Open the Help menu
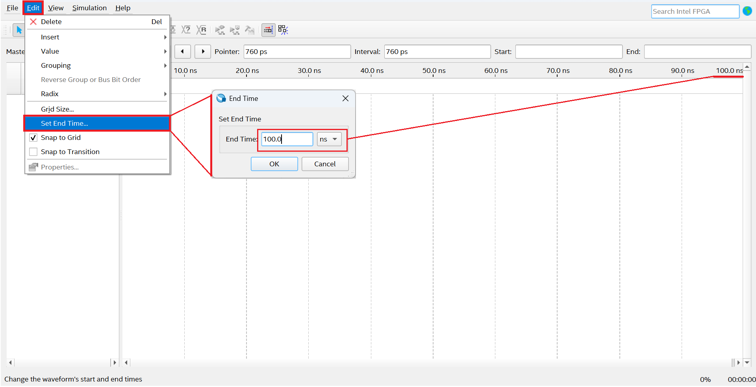This screenshot has height=387, width=756. coord(123,8)
